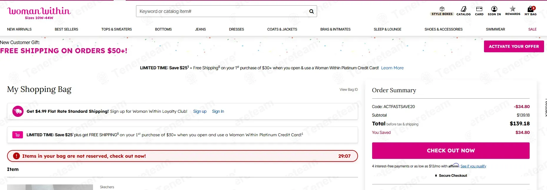Open the Rewards star icon
The image size is (547, 190).
pos(513,11)
